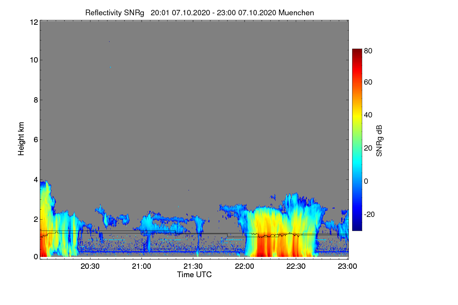Click the "6" height axis label
458x305 pixels.
35,140
